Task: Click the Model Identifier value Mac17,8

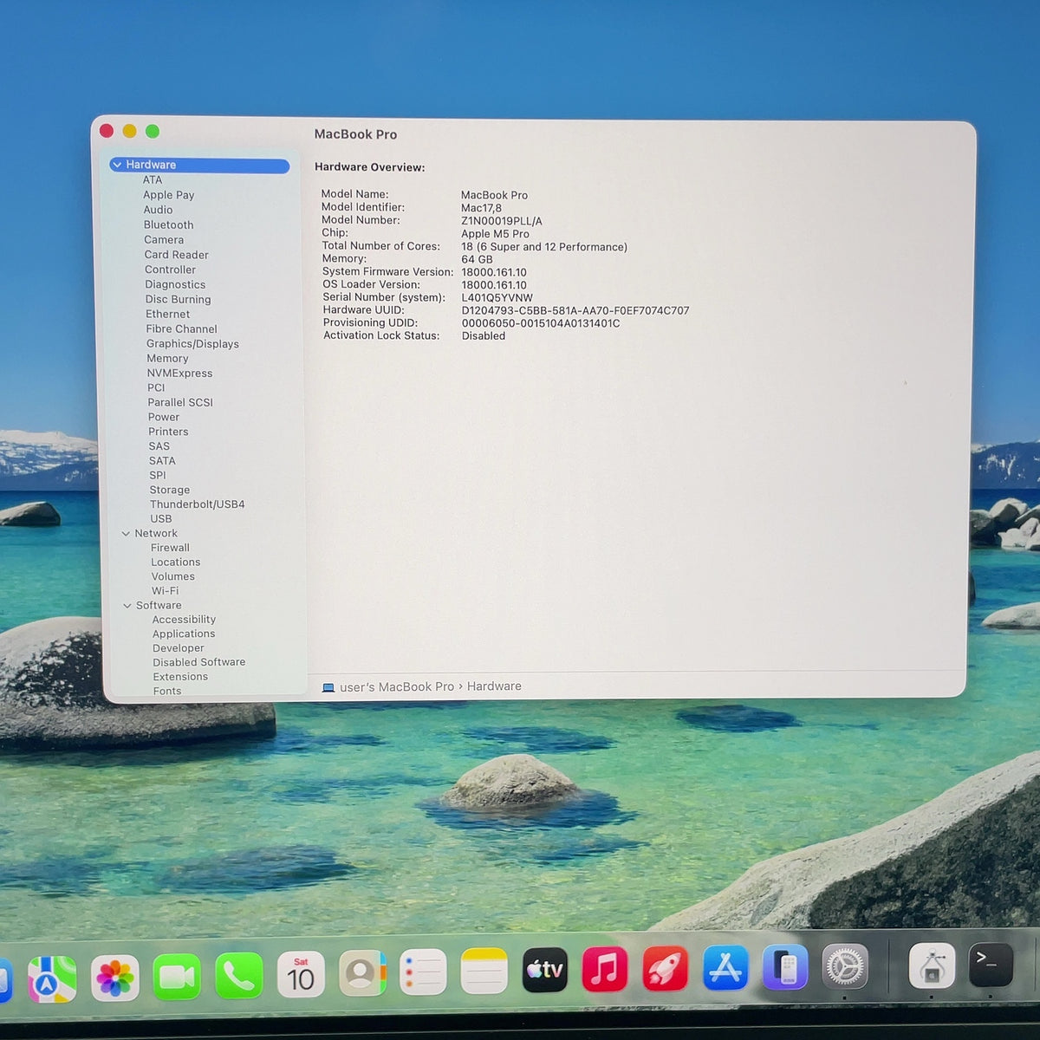Action: pos(481,208)
